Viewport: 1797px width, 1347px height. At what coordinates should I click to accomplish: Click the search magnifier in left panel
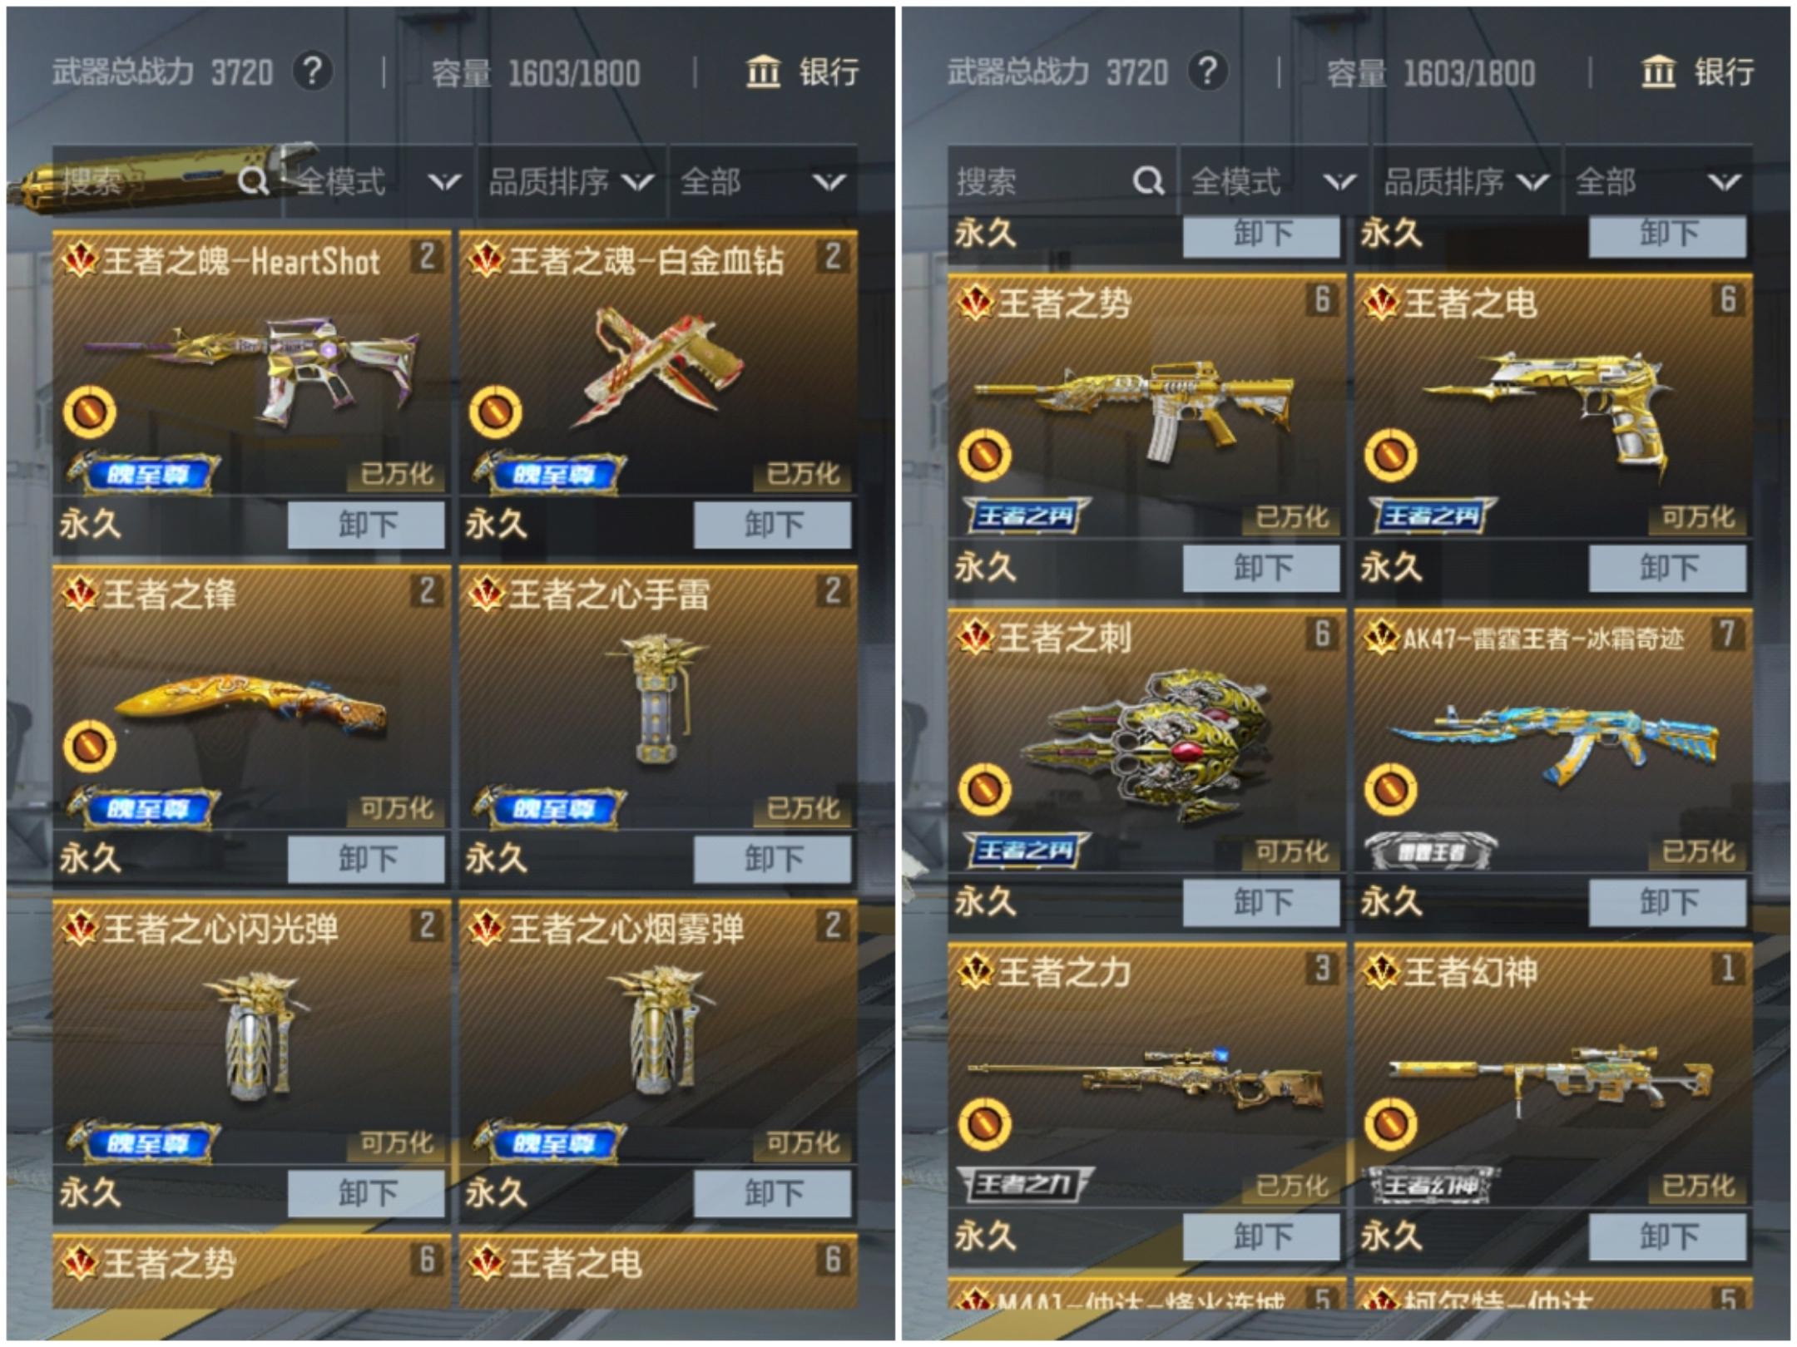[252, 180]
